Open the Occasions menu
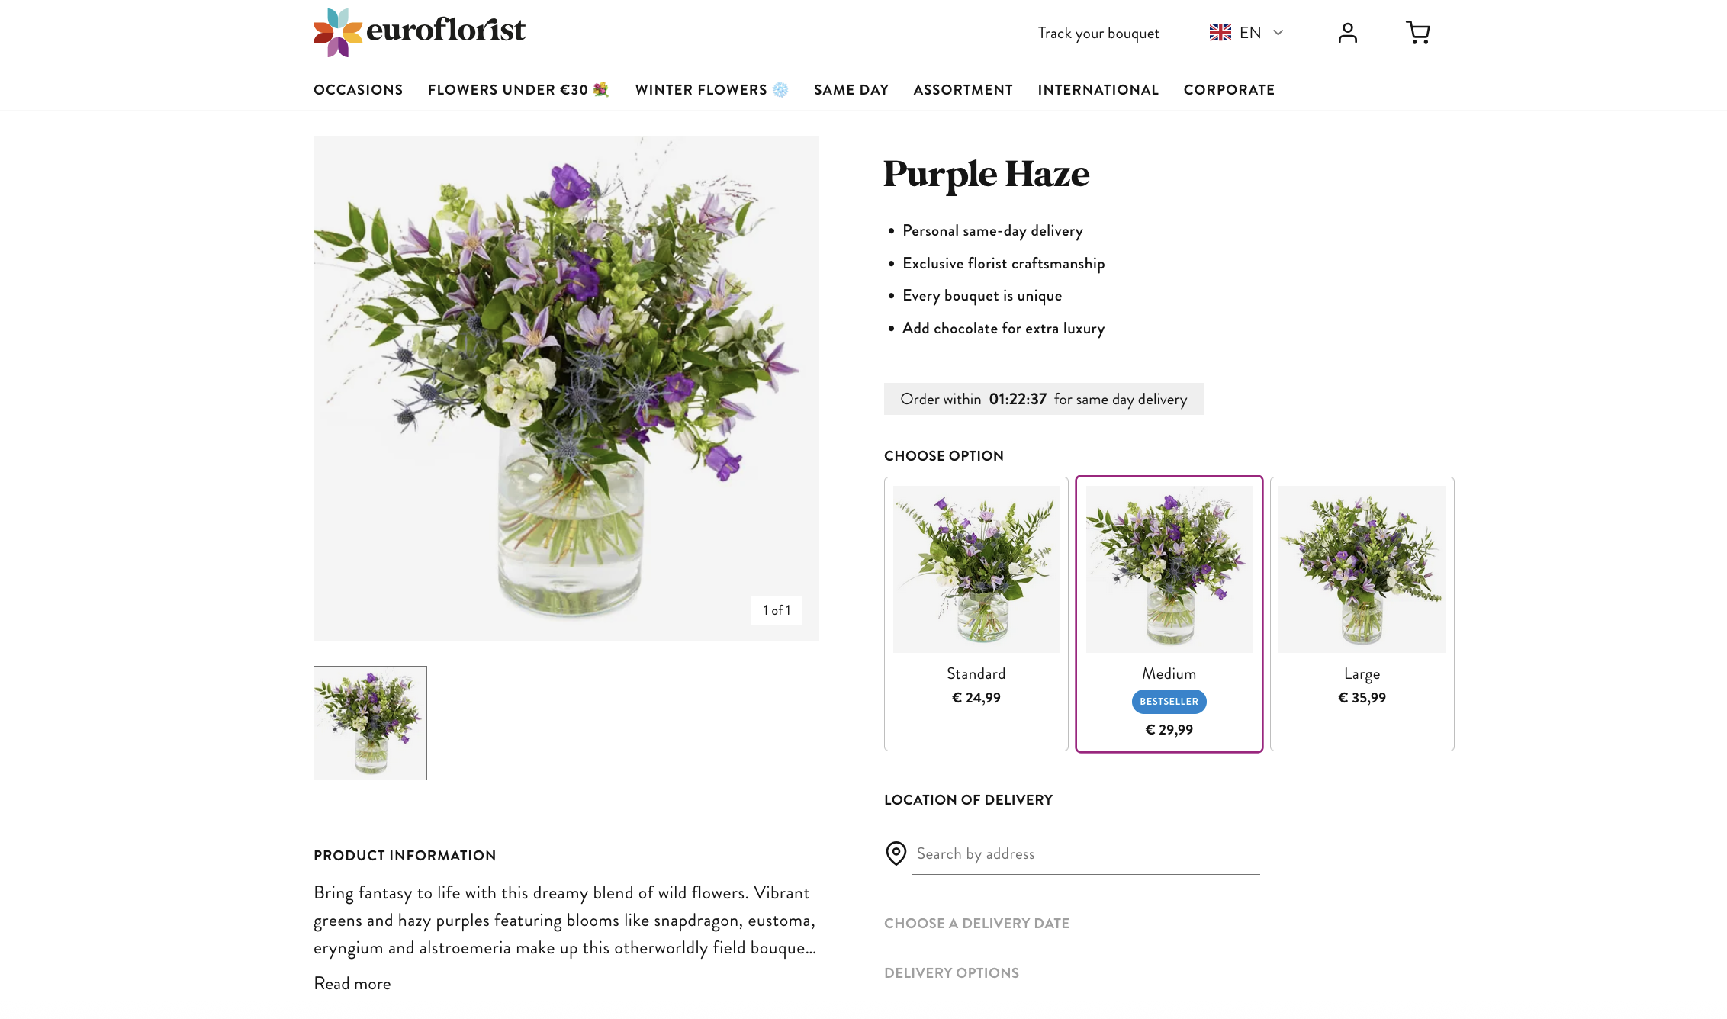 pos(358,90)
